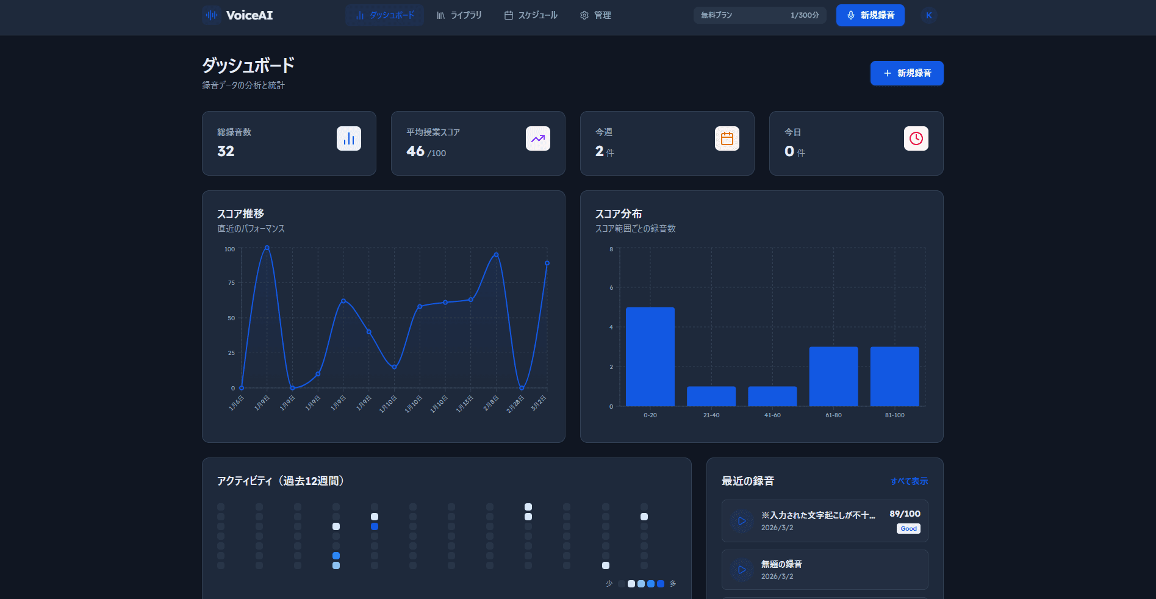This screenshot has height=599, width=1156.
Task: Click the VoiceAI waveform logo icon
Action: pos(210,15)
